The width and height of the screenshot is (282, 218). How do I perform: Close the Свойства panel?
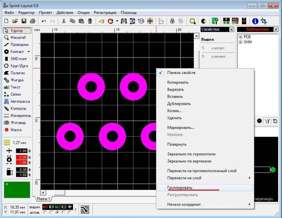[x=231, y=30]
